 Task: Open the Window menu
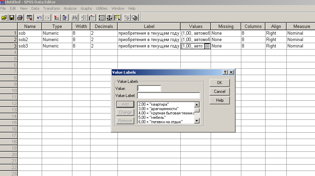click(118, 8)
